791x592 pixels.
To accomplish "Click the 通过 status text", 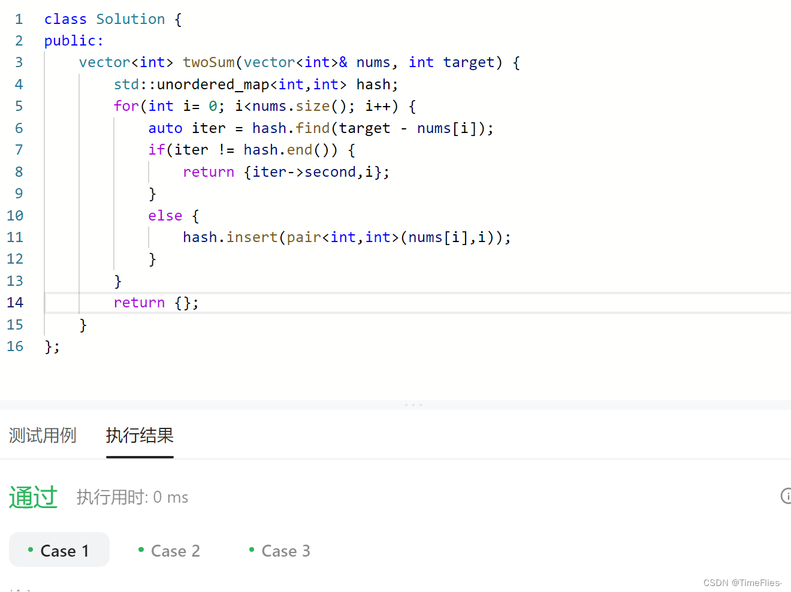I will click(x=33, y=497).
